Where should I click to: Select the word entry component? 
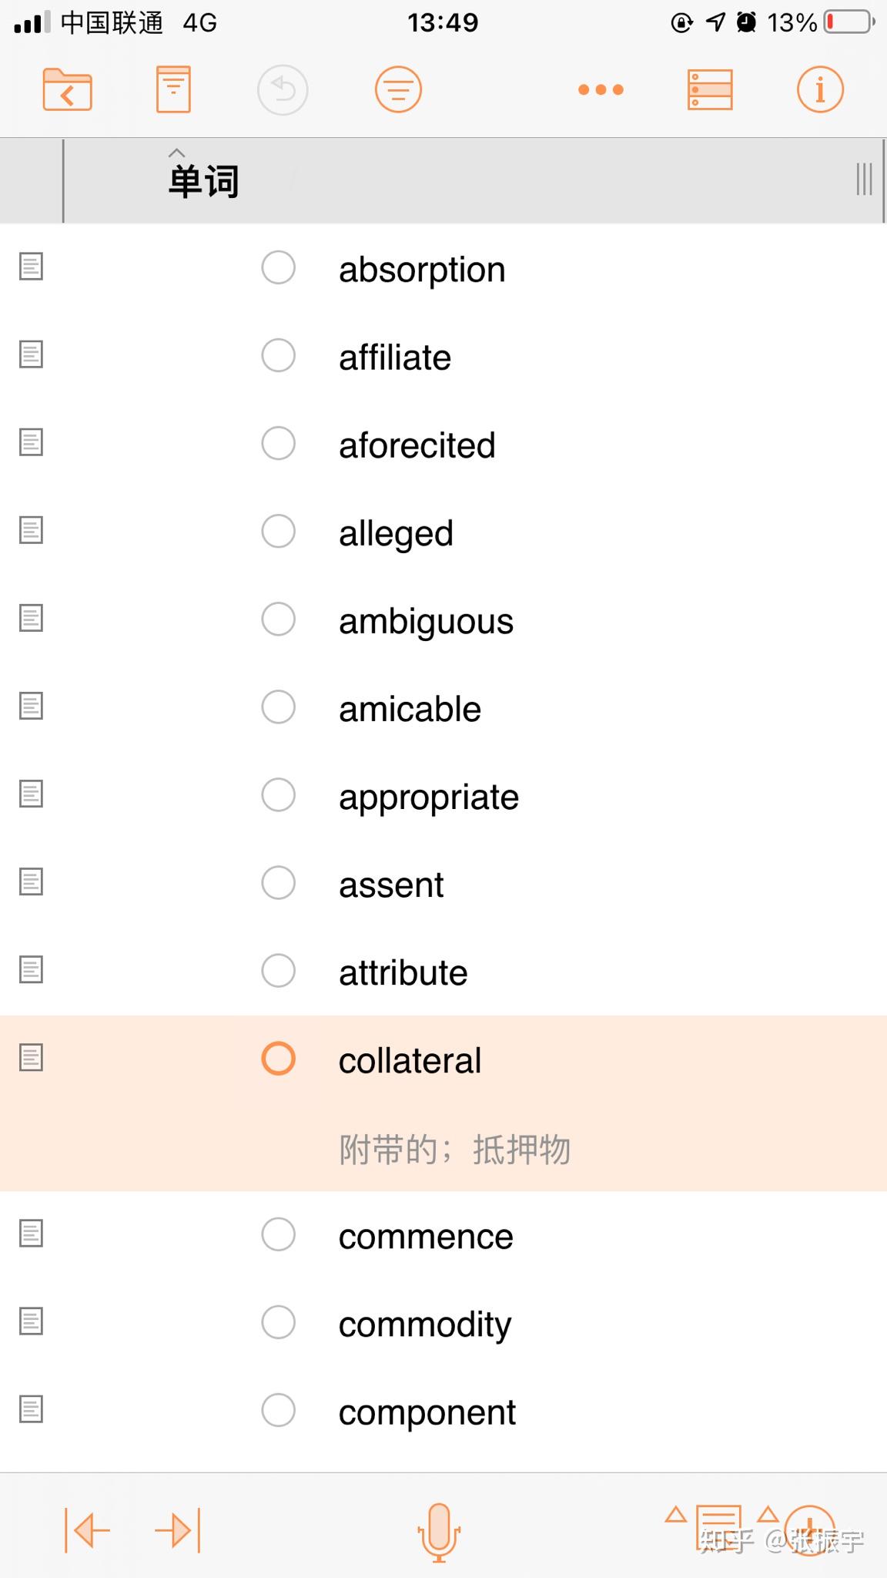tap(426, 1411)
